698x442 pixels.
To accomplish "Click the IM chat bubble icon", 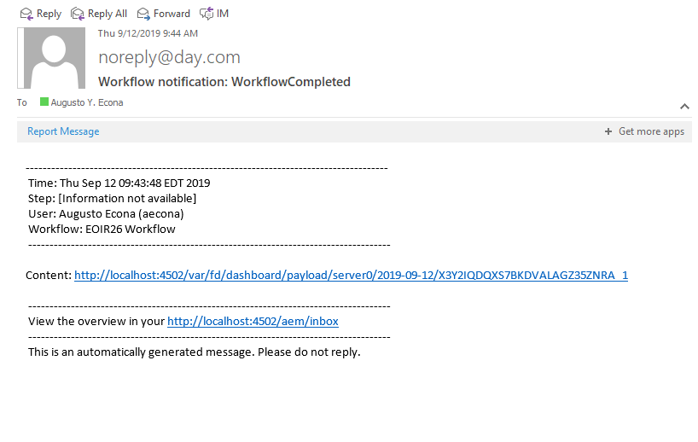I will (206, 15).
